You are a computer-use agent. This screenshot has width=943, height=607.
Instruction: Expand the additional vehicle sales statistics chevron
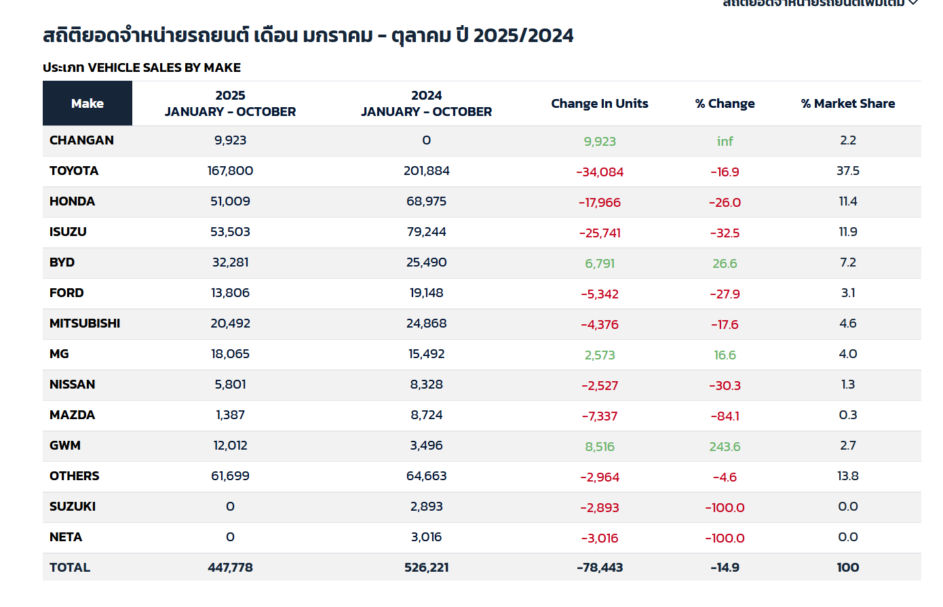913,3
